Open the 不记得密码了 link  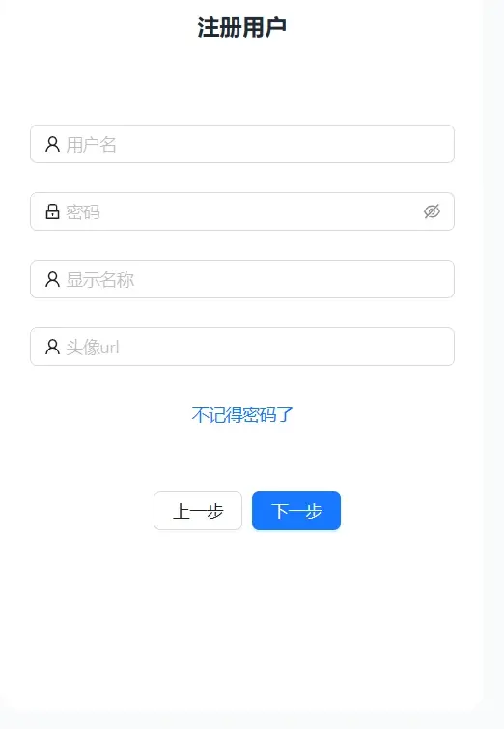[x=242, y=415]
